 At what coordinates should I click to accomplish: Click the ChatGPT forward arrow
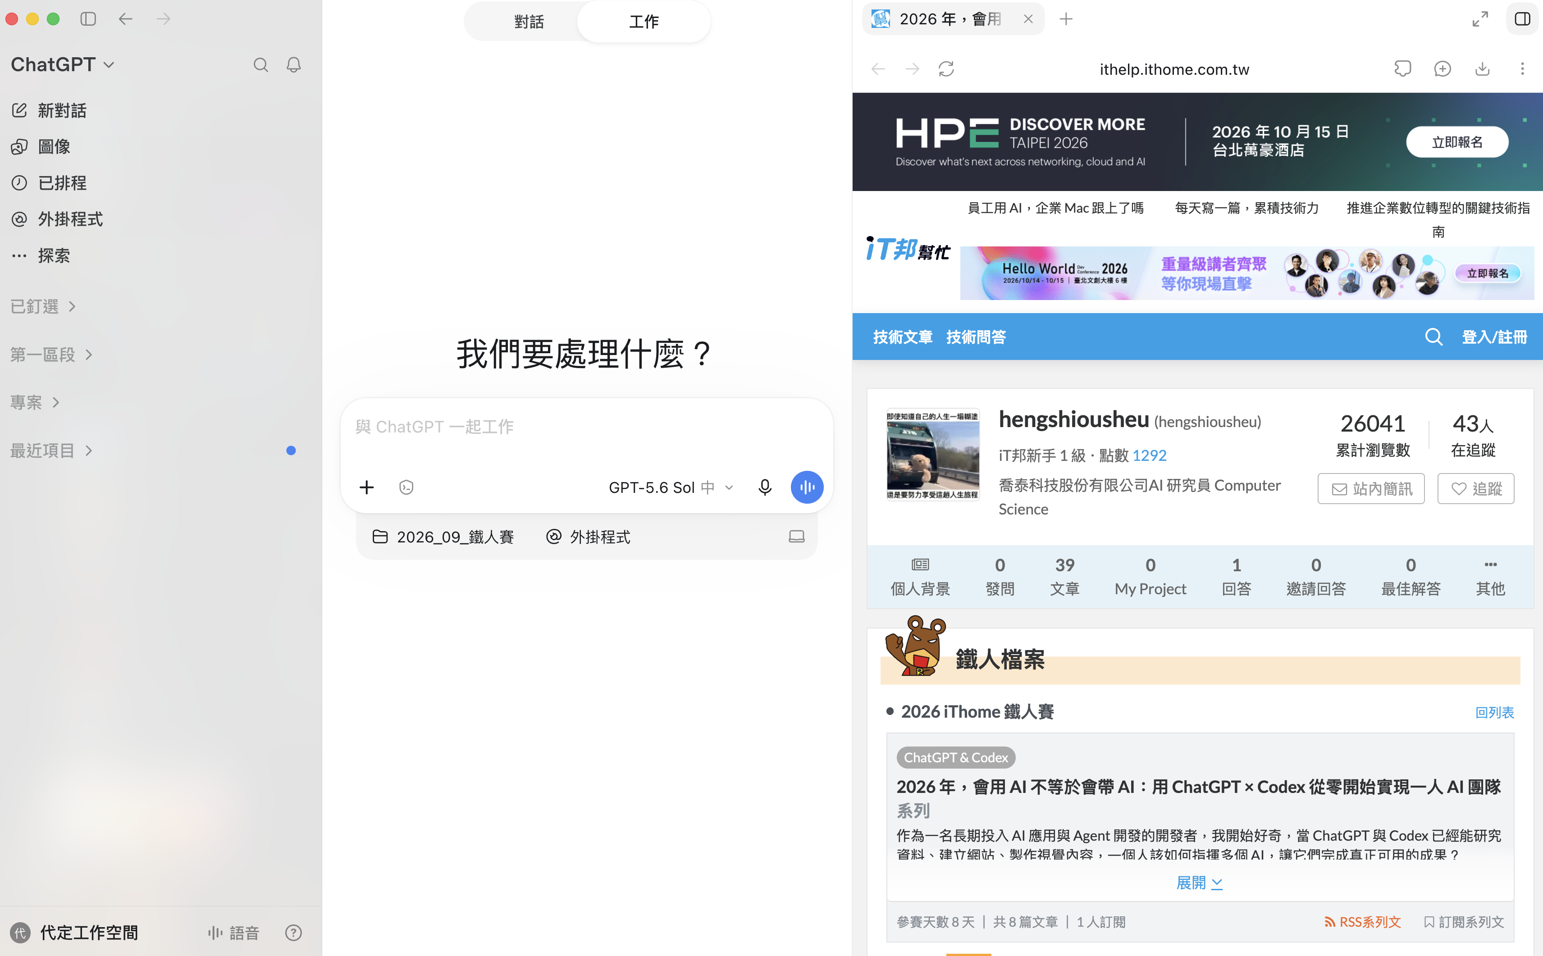coord(164,19)
